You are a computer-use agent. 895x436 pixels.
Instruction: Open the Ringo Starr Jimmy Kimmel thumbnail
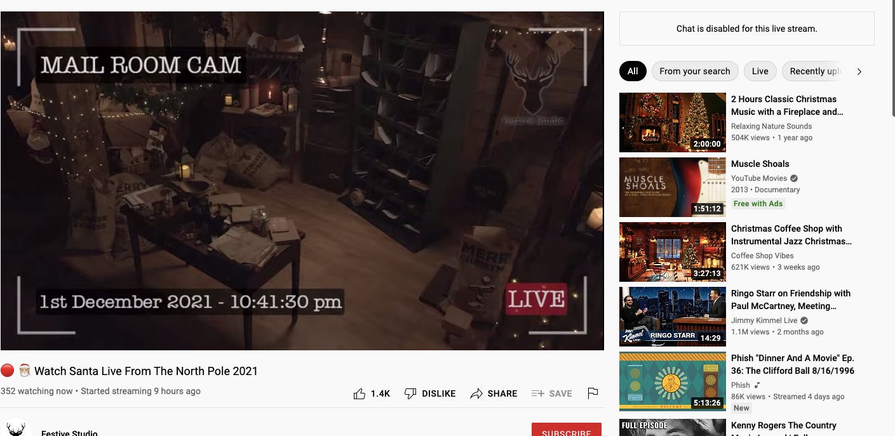pyautogui.click(x=672, y=317)
